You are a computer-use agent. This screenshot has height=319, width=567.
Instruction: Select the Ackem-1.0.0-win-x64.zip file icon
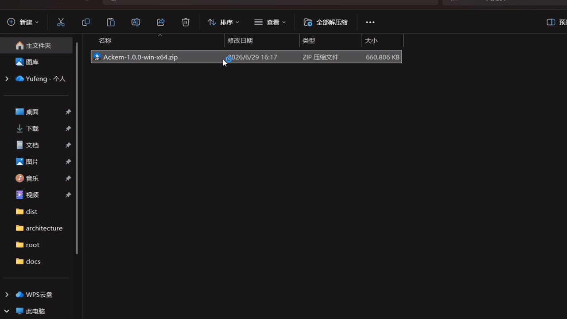click(x=97, y=57)
